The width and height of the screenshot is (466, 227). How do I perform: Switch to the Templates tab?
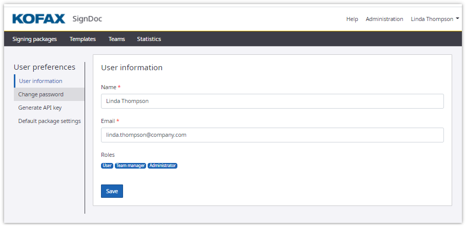pyautogui.click(x=83, y=39)
